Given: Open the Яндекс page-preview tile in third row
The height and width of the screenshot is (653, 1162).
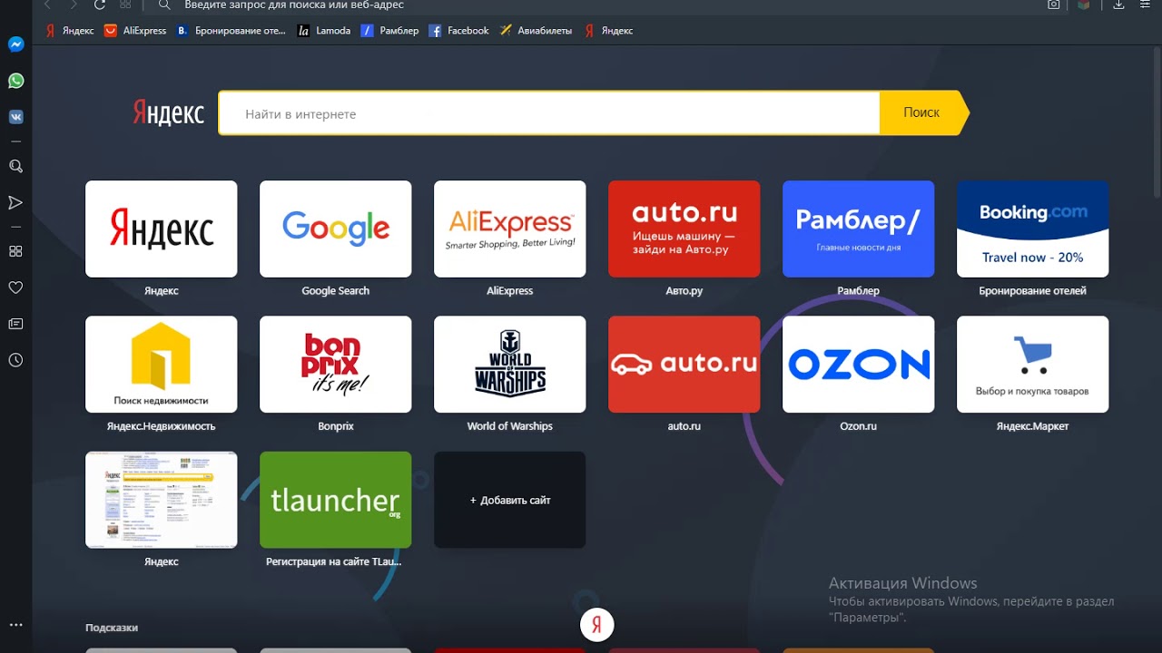Looking at the screenshot, I should point(162,500).
